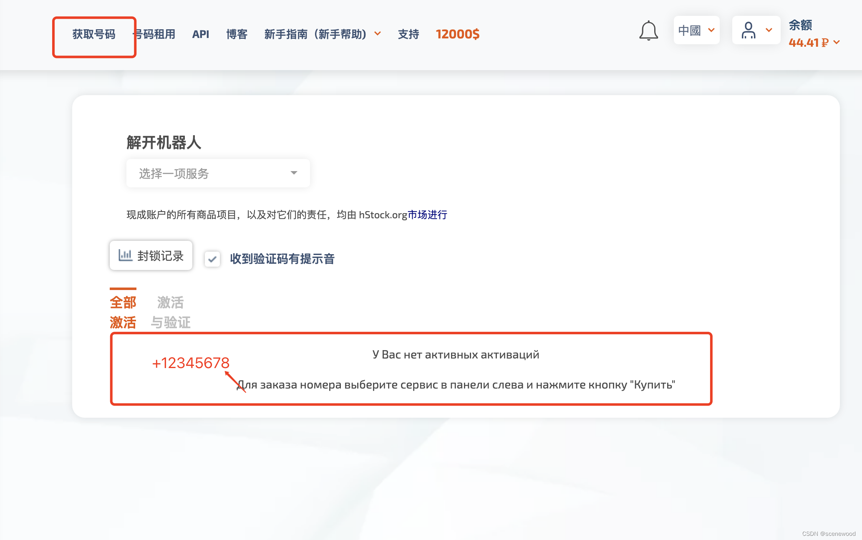Open the 支持 support menu item
The width and height of the screenshot is (862, 540).
[408, 34]
